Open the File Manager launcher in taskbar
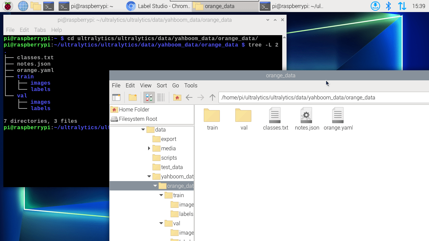429x241 pixels. 36,6
